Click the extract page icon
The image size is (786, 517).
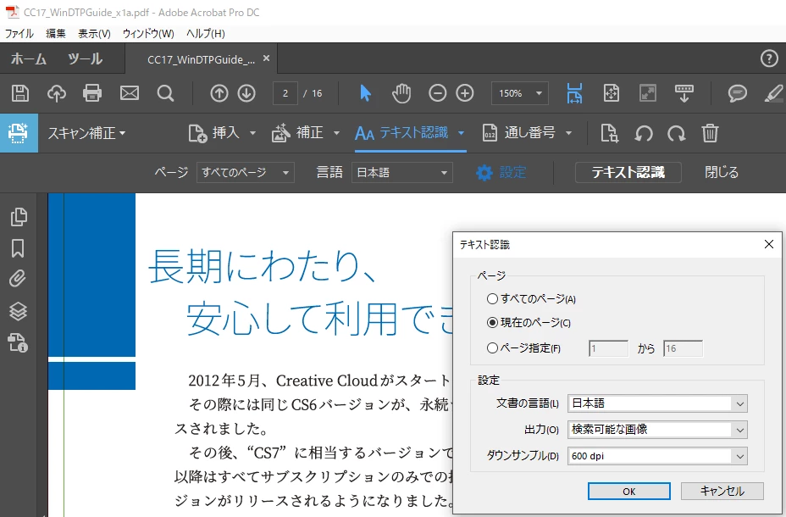coord(609,133)
